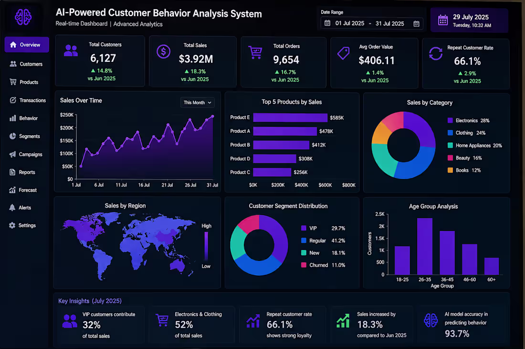Click the Regular segment legend swatch

click(x=304, y=240)
